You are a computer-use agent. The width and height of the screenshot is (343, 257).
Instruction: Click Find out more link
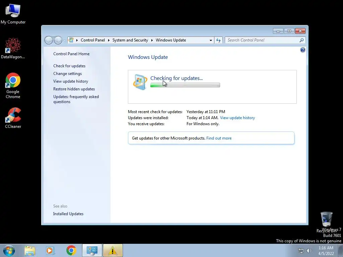[219, 138]
